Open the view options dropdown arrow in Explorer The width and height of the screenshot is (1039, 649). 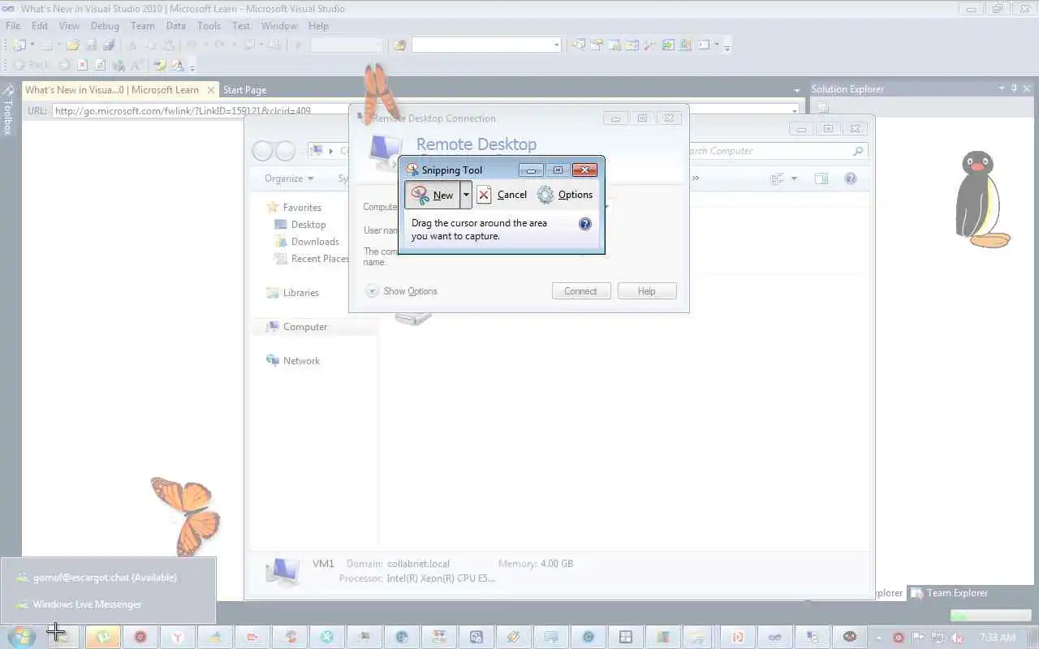pos(794,178)
